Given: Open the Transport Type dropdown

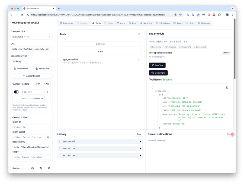Looking at the screenshot, I should coord(31,37).
